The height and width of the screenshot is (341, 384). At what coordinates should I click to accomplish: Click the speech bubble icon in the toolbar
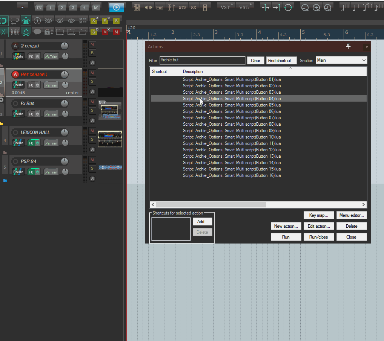[37, 32]
